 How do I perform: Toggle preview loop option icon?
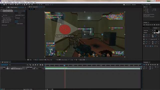(x=157, y=25)
